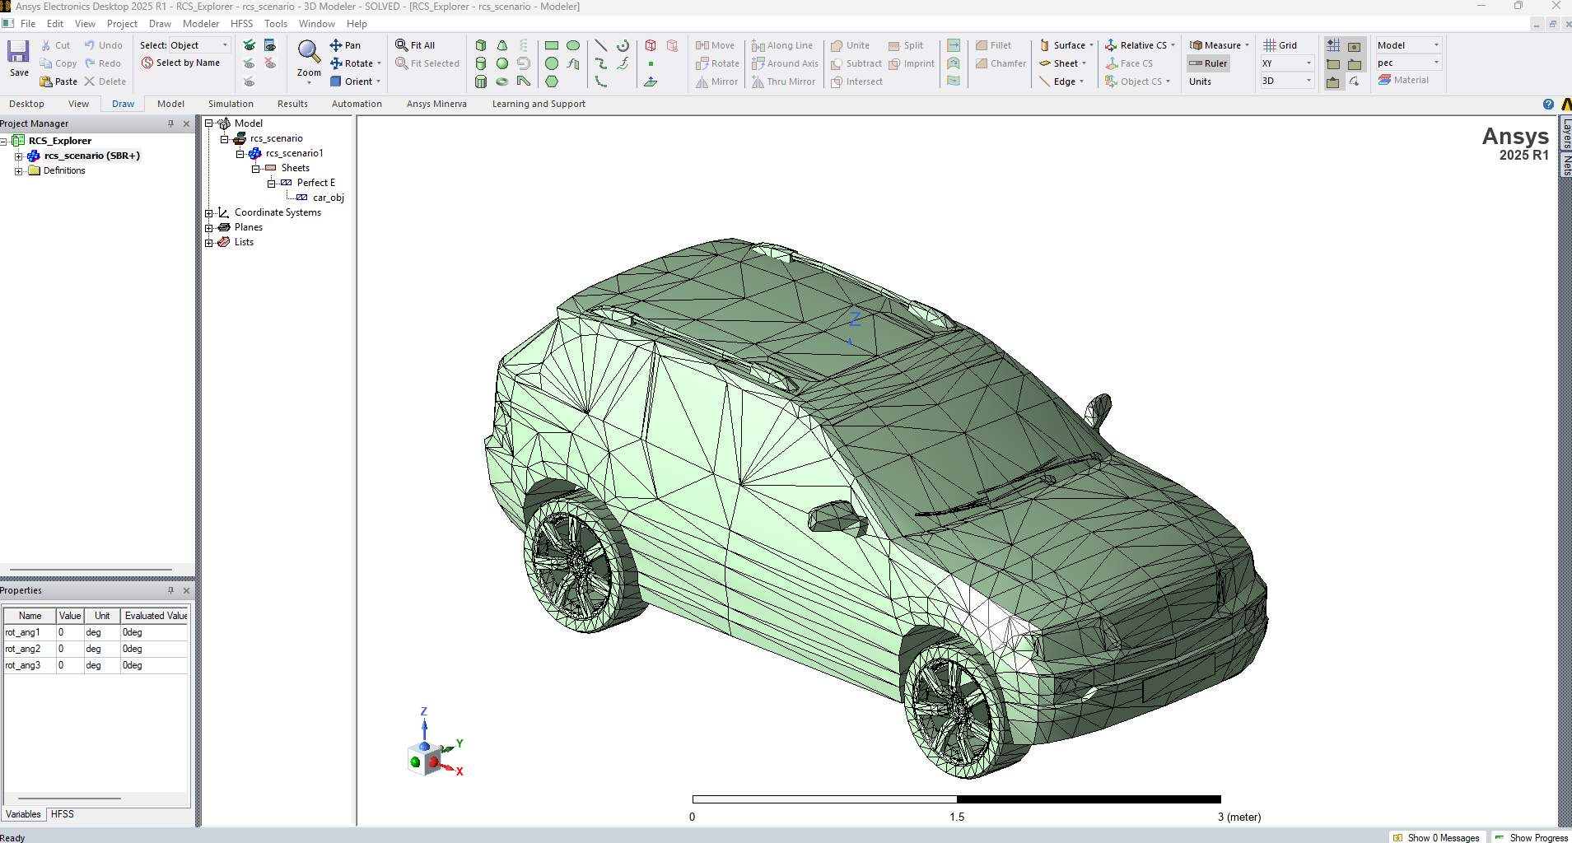
Task: Expand the Coordinate Systems tree node
Action: coord(209,213)
